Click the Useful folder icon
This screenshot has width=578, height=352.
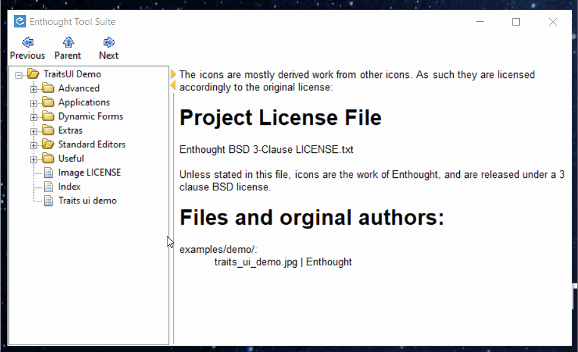click(48, 158)
